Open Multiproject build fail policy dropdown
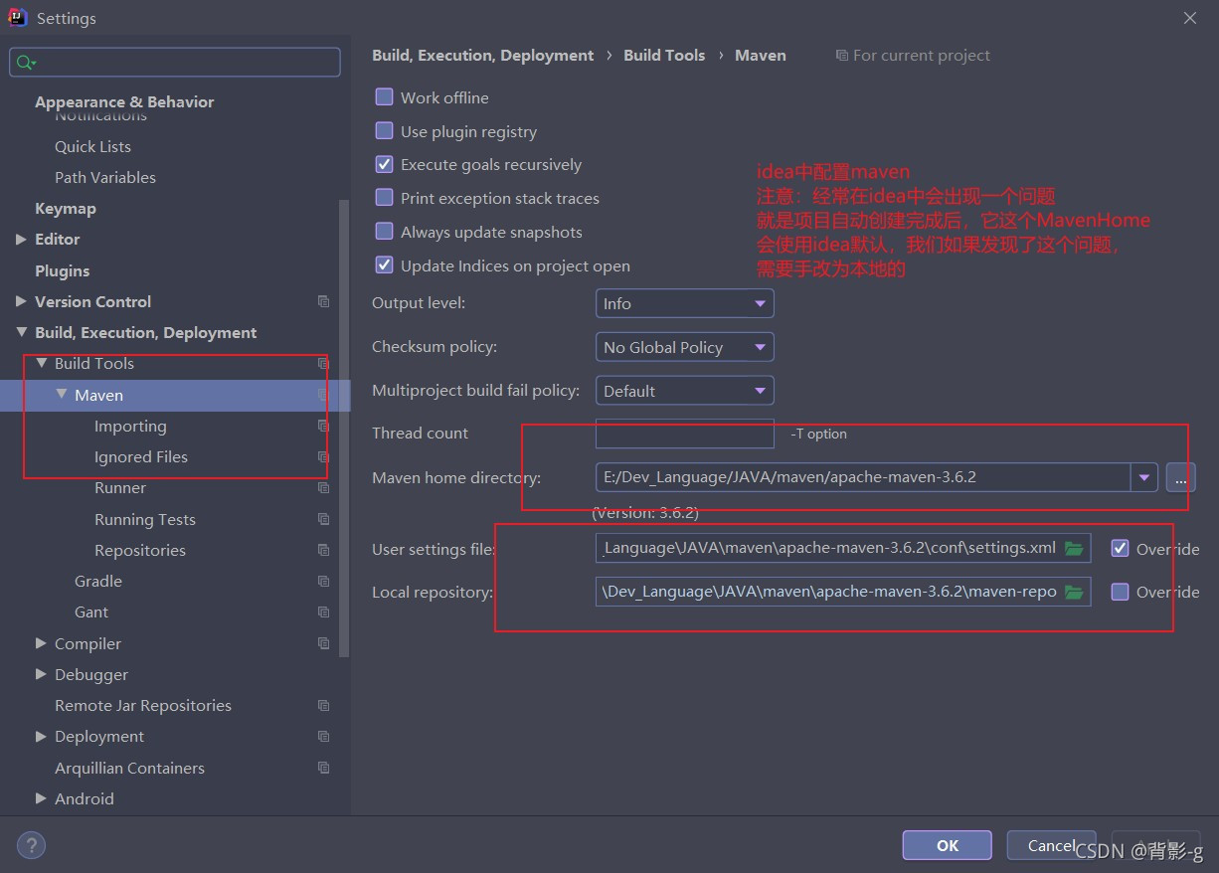Screen dimensions: 1219x873 point(684,391)
